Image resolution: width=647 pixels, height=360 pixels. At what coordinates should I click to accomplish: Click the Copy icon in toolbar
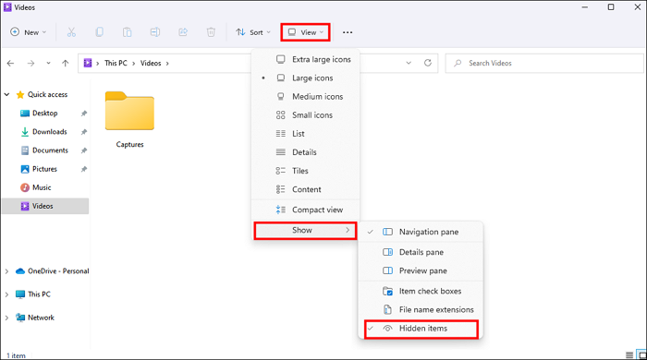click(x=100, y=32)
